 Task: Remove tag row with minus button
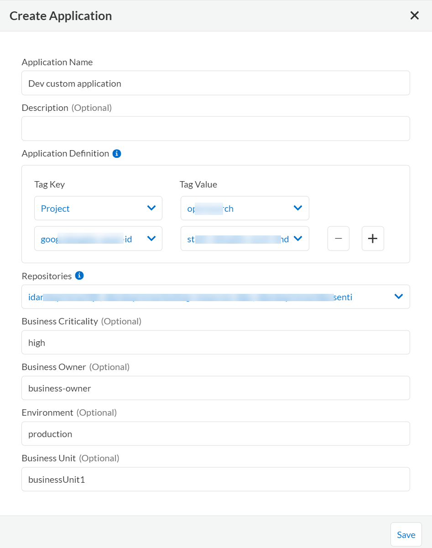(x=338, y=239)
